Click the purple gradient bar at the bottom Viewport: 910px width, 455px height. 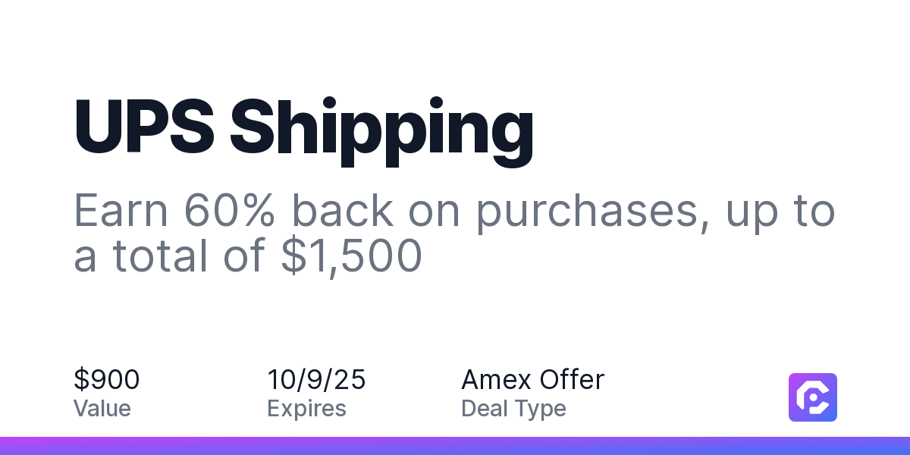(x=455, y=446)
